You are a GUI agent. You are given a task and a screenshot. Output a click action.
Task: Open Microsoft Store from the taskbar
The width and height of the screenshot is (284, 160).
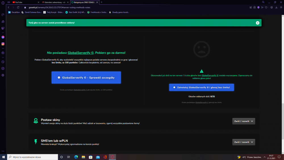[91, 157]
